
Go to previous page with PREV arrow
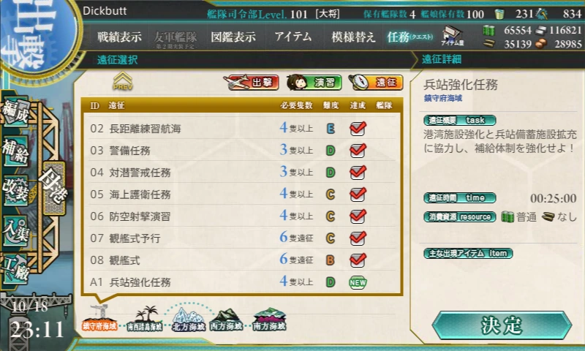[123, 81]
